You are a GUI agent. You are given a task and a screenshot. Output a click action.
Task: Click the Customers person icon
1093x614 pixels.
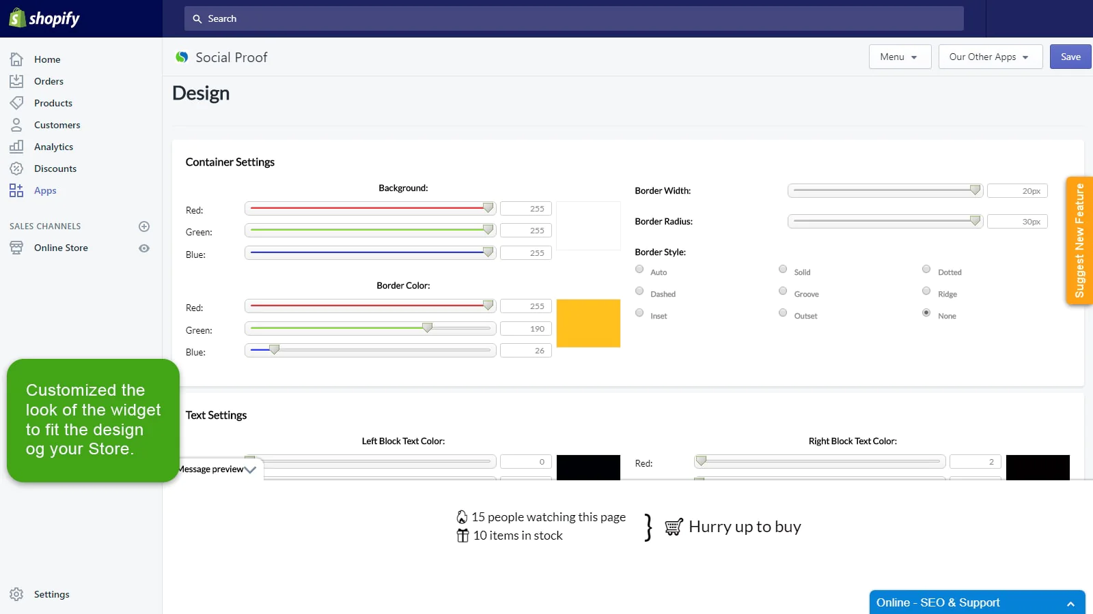16,125
